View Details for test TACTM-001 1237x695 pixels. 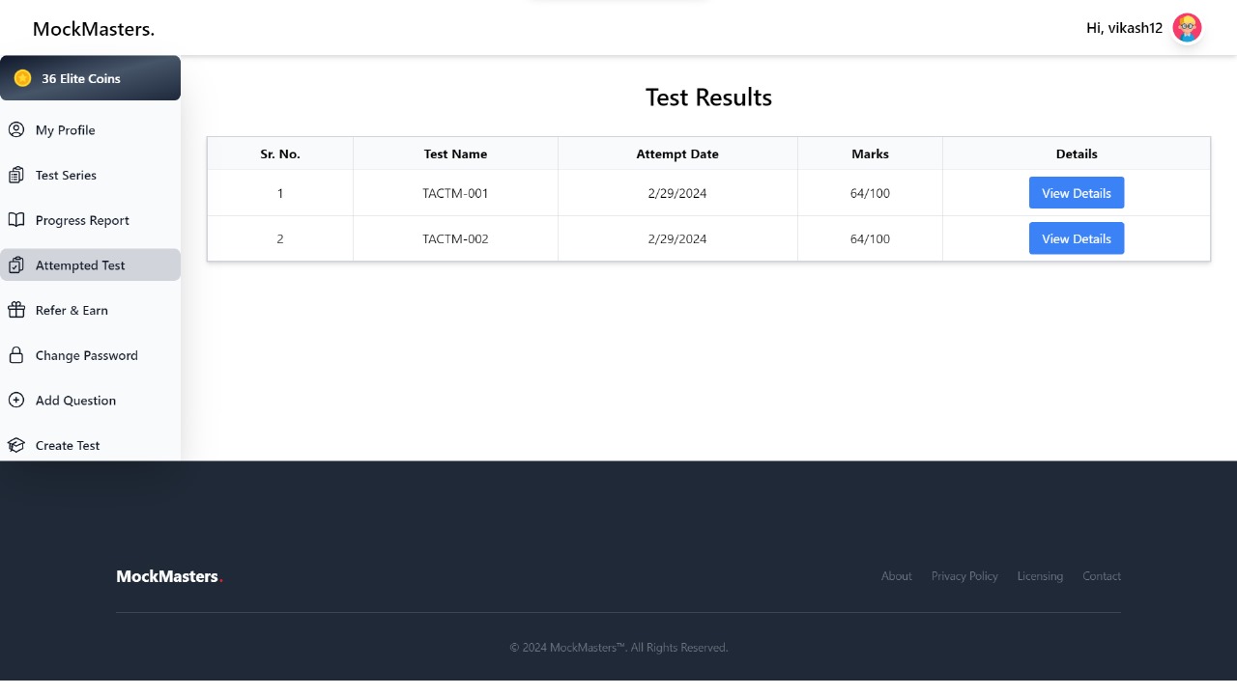(1077, 193)
